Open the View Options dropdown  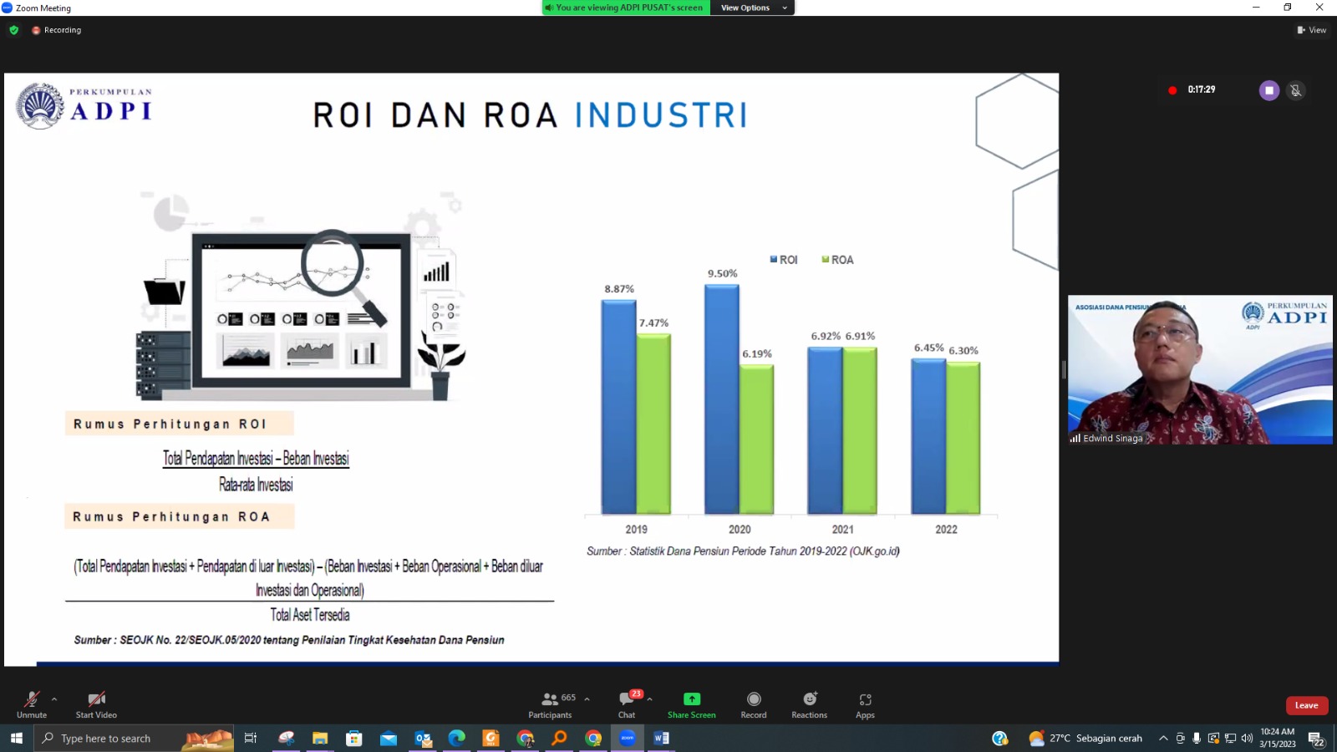click(x=752, y=8)
